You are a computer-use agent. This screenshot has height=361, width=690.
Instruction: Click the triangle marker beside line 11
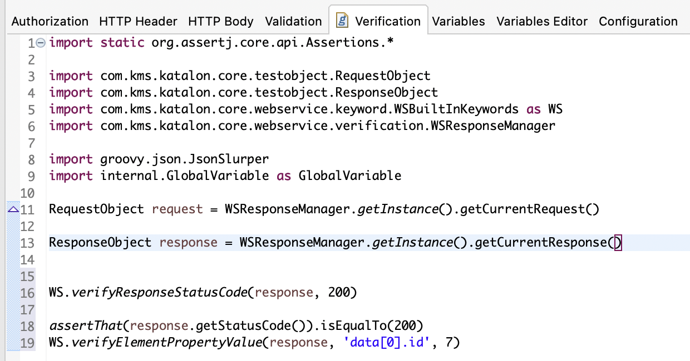point(12,209)
